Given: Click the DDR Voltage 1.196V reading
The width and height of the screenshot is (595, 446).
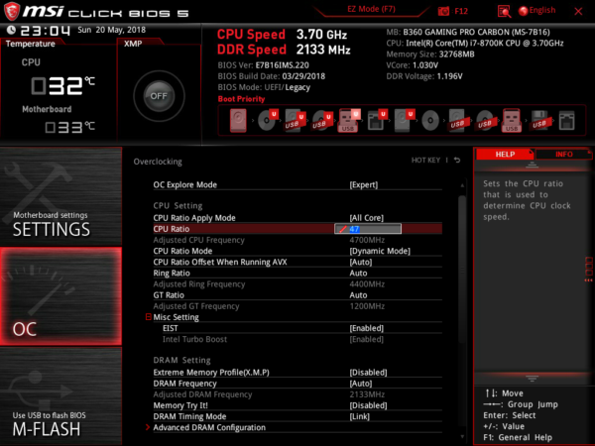Looking at the screenshot, I should [424, 76].
